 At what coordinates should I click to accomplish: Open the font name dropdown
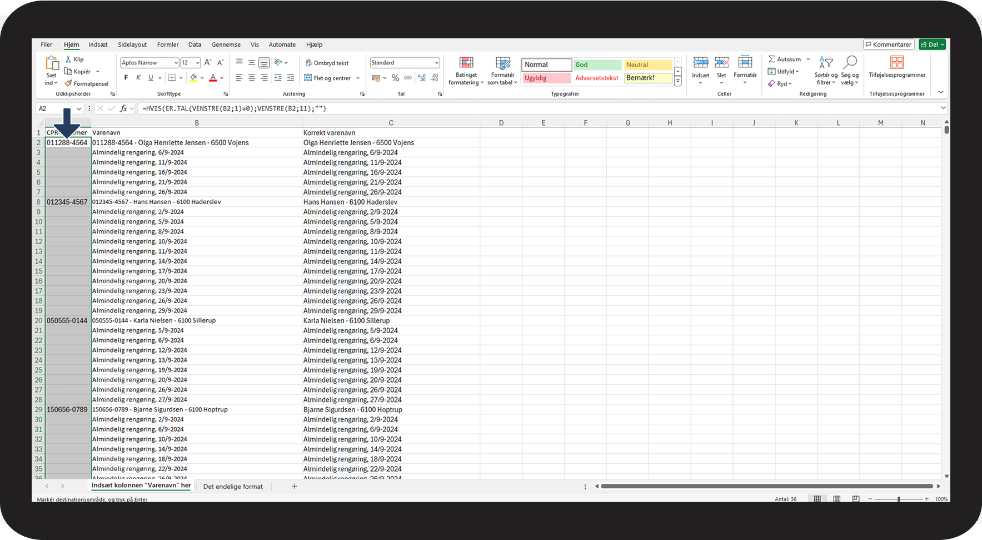176,63
